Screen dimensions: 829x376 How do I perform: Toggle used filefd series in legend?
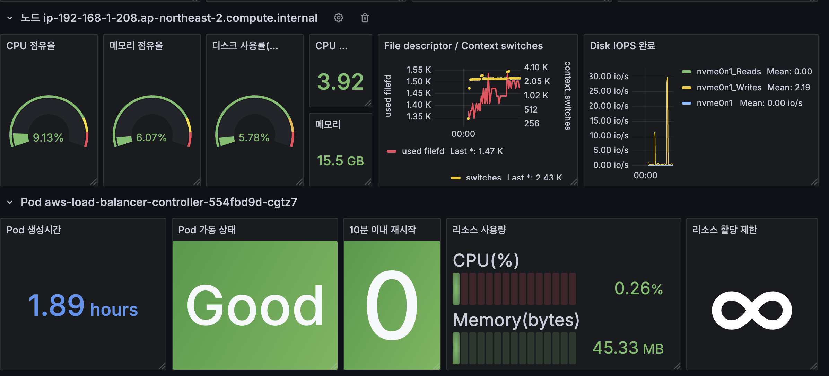(423, 151)
